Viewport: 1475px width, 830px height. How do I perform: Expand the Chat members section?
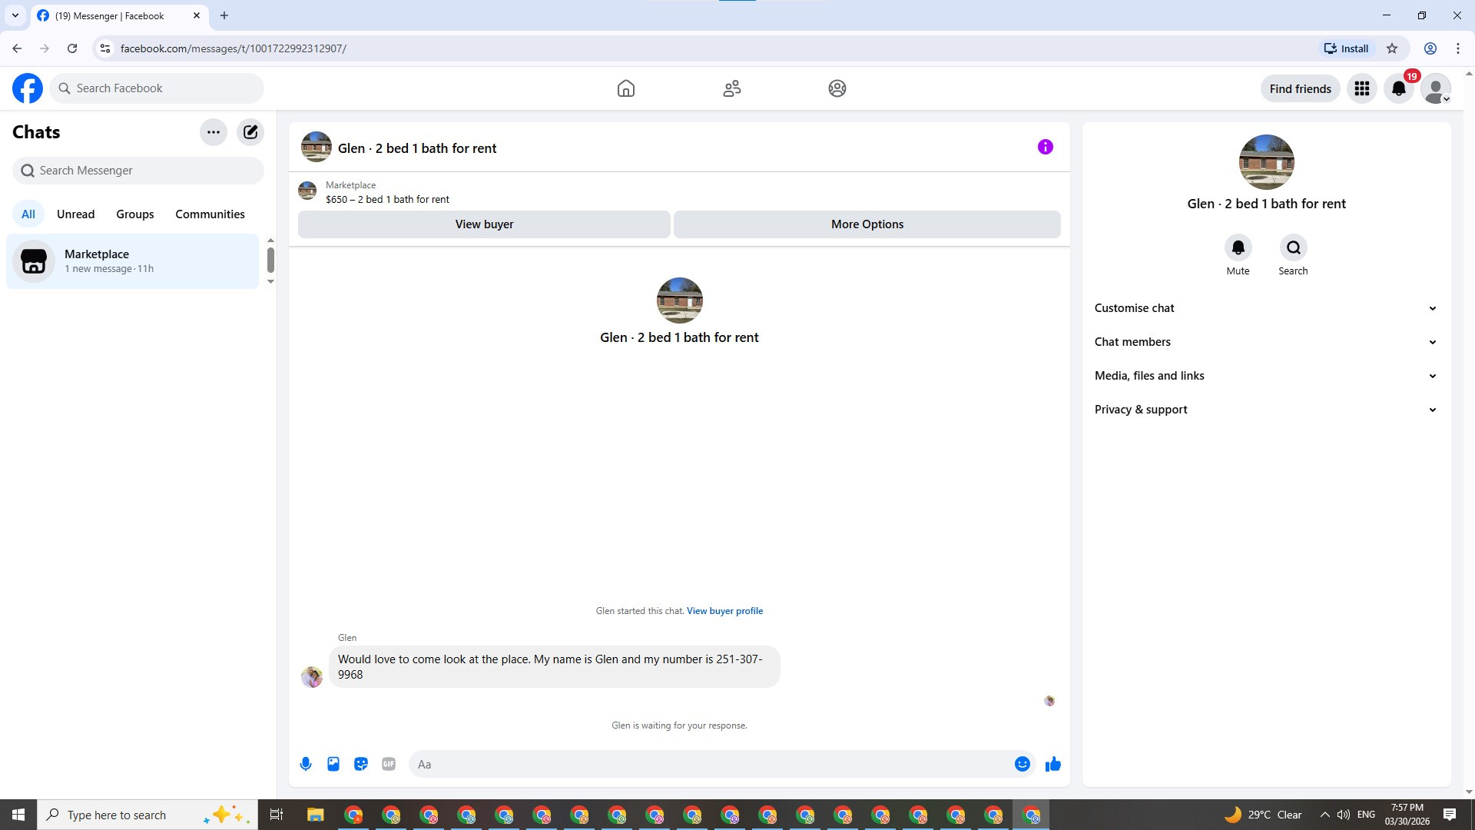[x=1265, y=342]
